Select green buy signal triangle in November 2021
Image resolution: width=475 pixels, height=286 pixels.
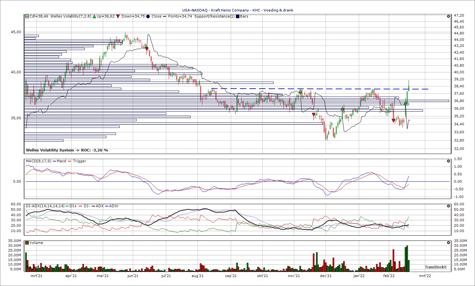coord(300,91)
